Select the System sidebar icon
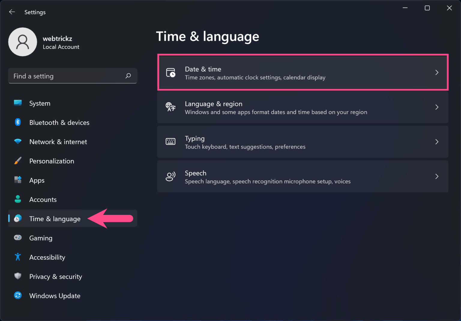The height and width of the screenshot is (321, 461). [18, 103]
